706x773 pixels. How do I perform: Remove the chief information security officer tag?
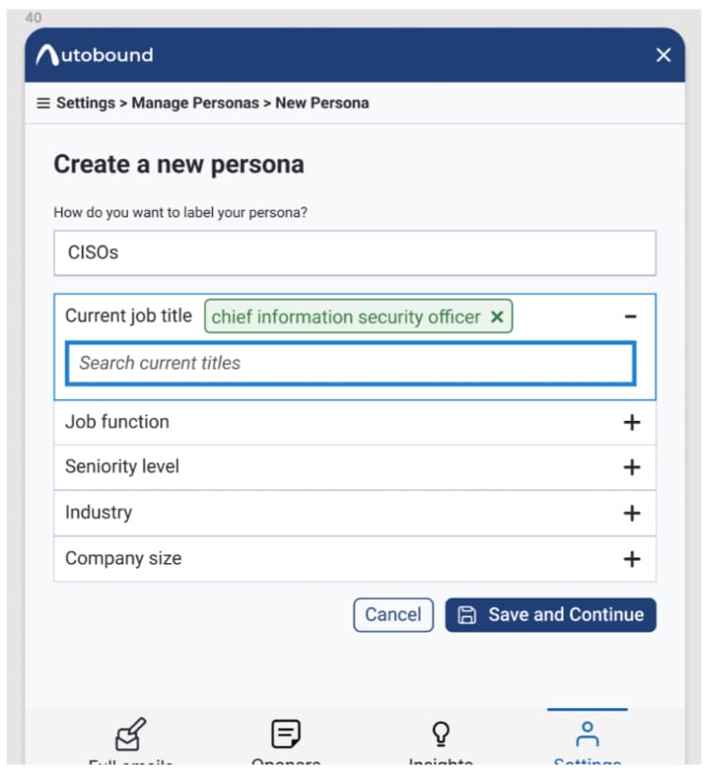pyautogui.click(x=496, y=317)
